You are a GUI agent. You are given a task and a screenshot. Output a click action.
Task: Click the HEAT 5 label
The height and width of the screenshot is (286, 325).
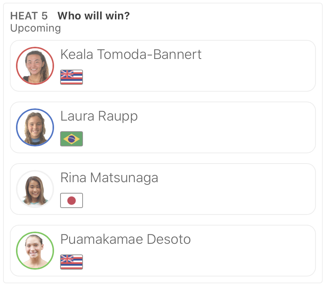pyautogui.click(x=29, y=16)
